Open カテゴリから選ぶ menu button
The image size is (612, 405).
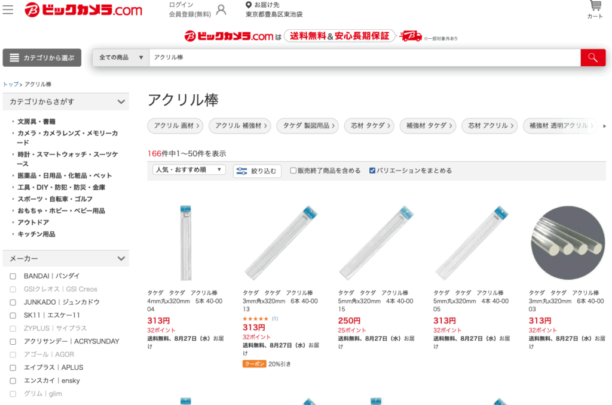click(x=42, y=58)
